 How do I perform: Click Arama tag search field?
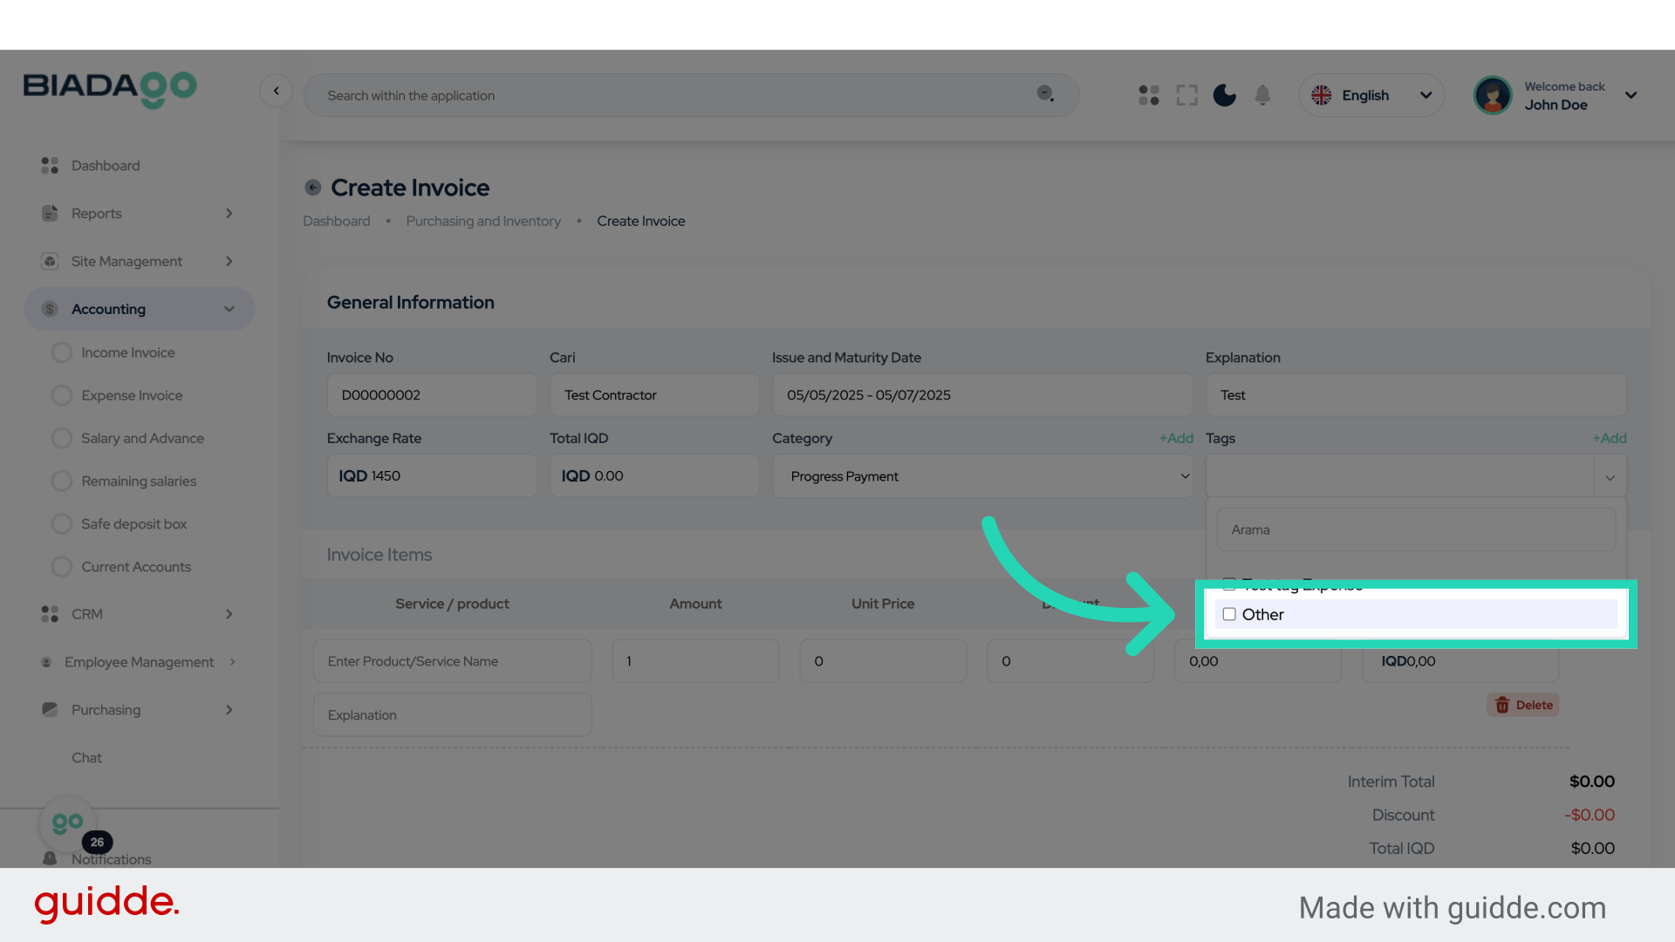pos(1415,529)
